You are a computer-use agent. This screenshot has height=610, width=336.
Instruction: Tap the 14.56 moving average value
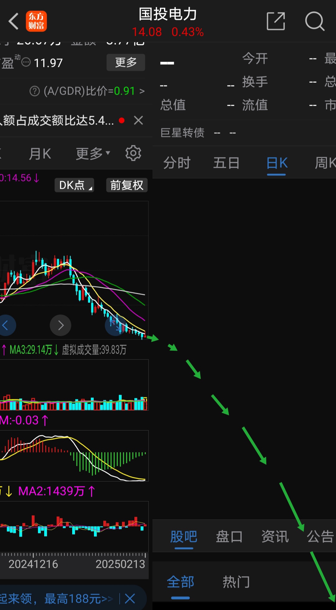click(x=19, y=178)
